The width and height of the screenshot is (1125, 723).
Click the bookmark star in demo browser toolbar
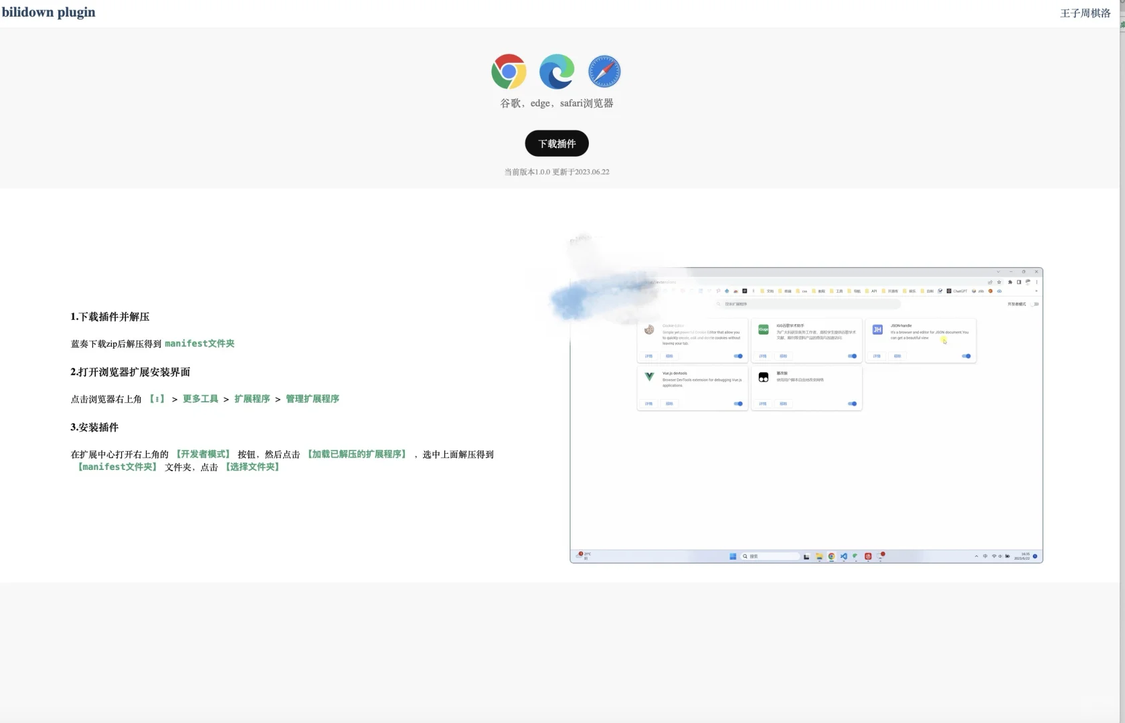999,282
